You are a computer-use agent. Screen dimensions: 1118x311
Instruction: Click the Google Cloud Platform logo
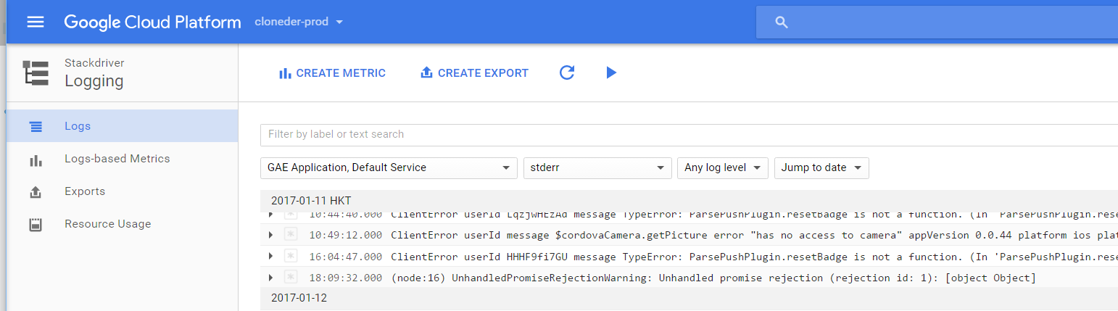(152, 22)
